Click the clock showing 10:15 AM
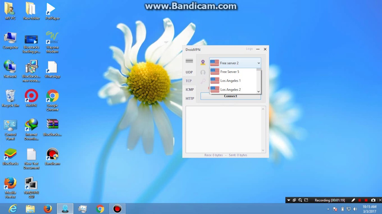This screenshot has height=214, width=382. [x=369, y=209]
